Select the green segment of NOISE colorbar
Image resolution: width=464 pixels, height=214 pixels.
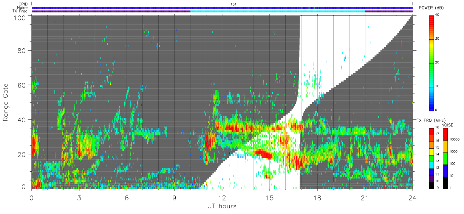tap(445, 159)
